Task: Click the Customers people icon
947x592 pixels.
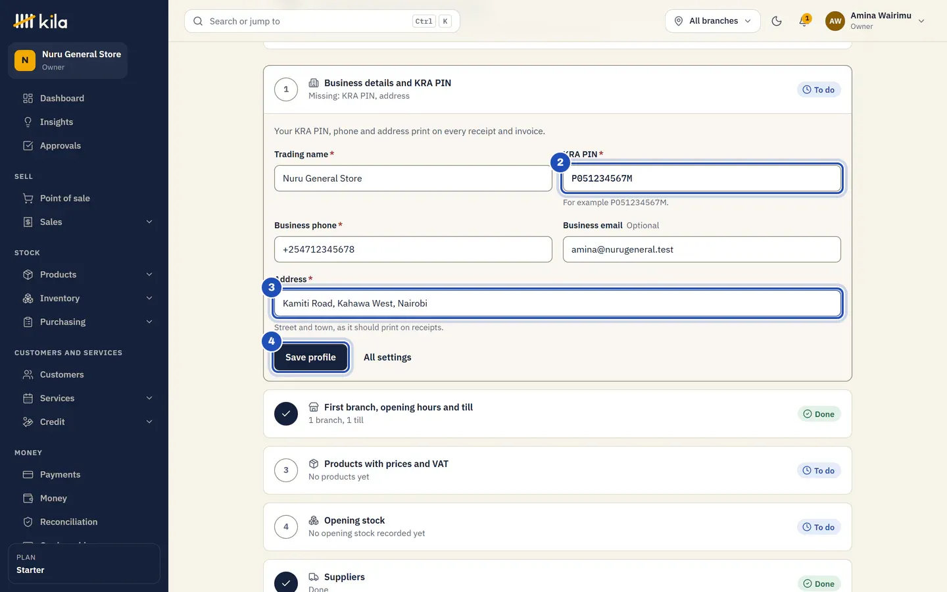Action: click(28, 375)
